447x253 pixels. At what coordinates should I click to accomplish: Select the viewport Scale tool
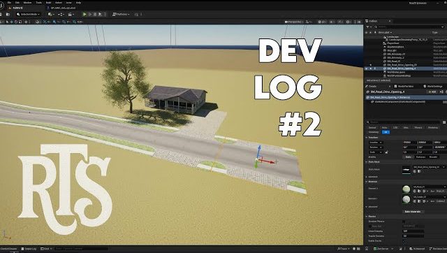pyautogui.click(x=20, y=22)
